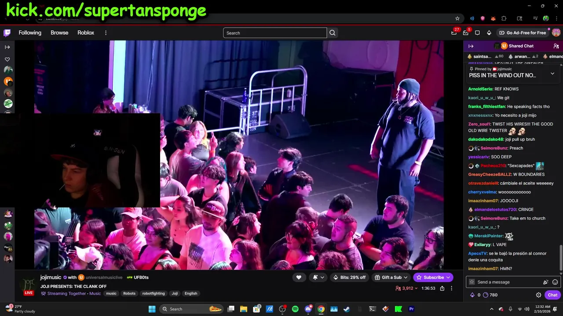Click Streaming Together link
The image size is (563, 316).
coord(66,294)
